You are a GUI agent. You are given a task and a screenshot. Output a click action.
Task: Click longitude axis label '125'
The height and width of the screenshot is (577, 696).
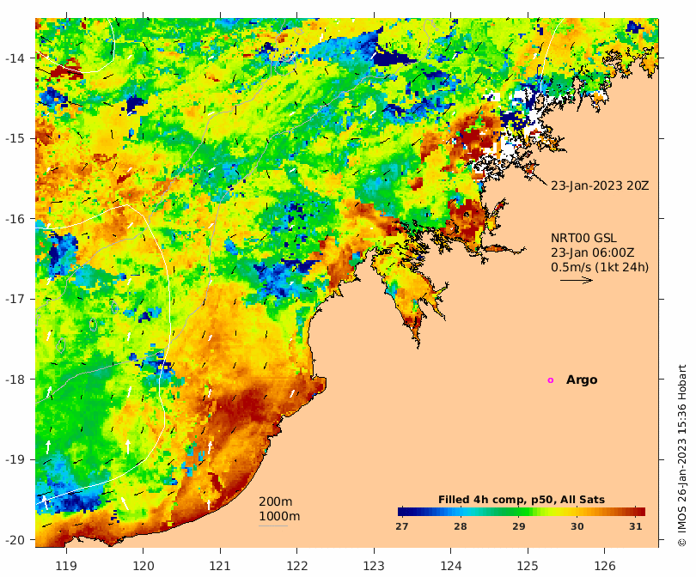click(528, 566)
